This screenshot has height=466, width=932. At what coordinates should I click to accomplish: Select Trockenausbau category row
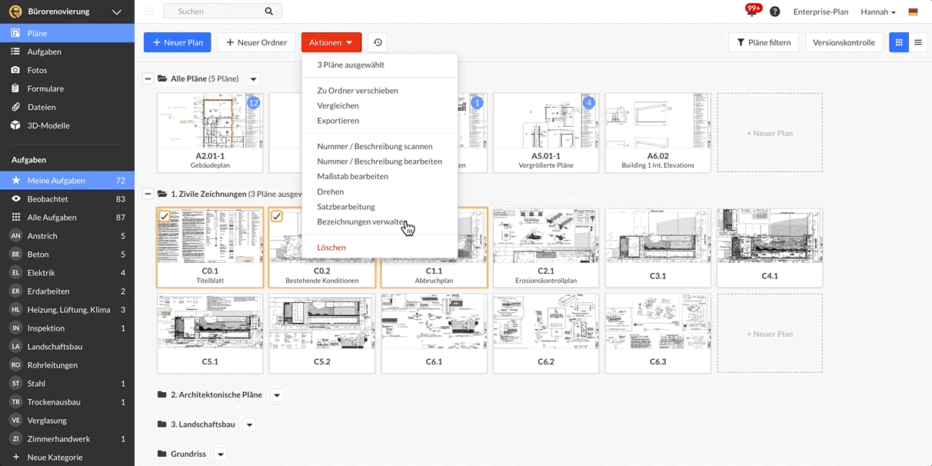67,401
